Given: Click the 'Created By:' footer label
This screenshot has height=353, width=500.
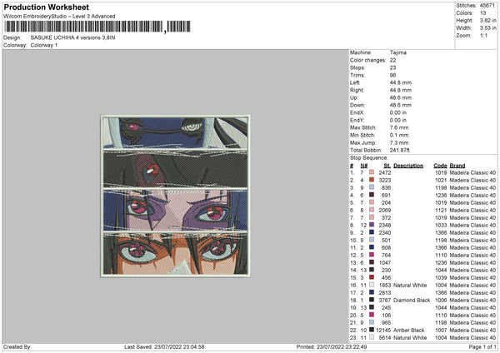Looking at the screenshot, I should [x=17, y=347].
